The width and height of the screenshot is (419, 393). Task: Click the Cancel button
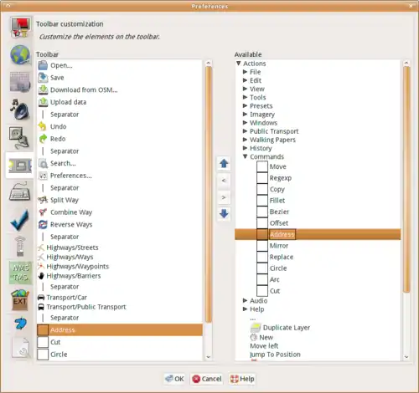[207, 379]
